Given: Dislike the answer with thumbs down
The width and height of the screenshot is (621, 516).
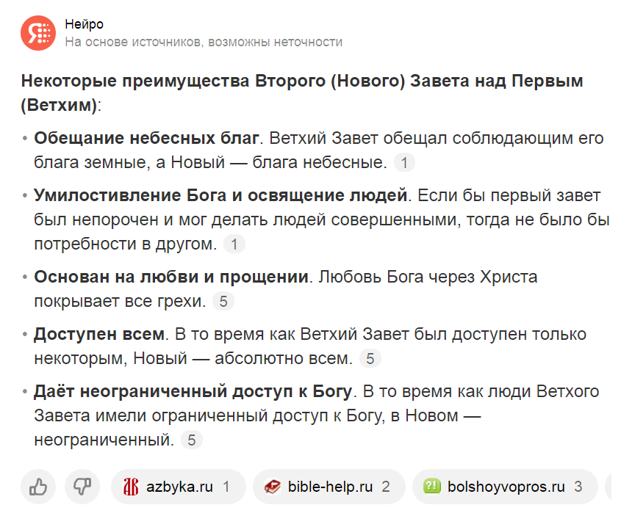Looking at the screenshot, I should [x=82, y=487].
